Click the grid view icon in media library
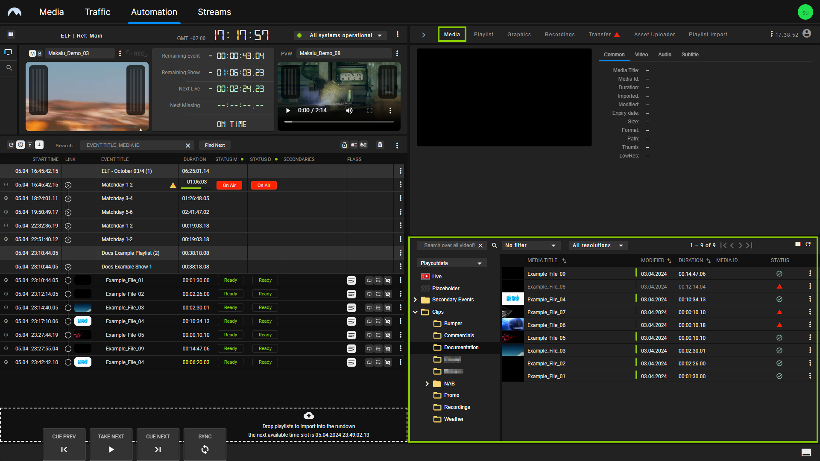 tap(797, 244)
